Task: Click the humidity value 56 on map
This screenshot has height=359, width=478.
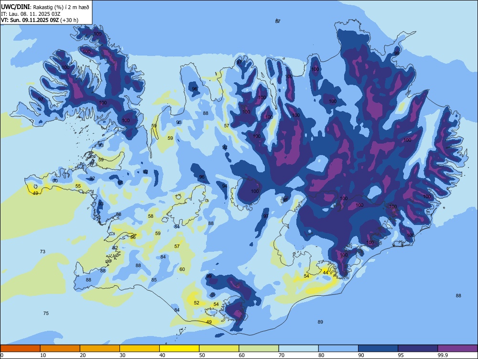Action: tap(133, 237)
